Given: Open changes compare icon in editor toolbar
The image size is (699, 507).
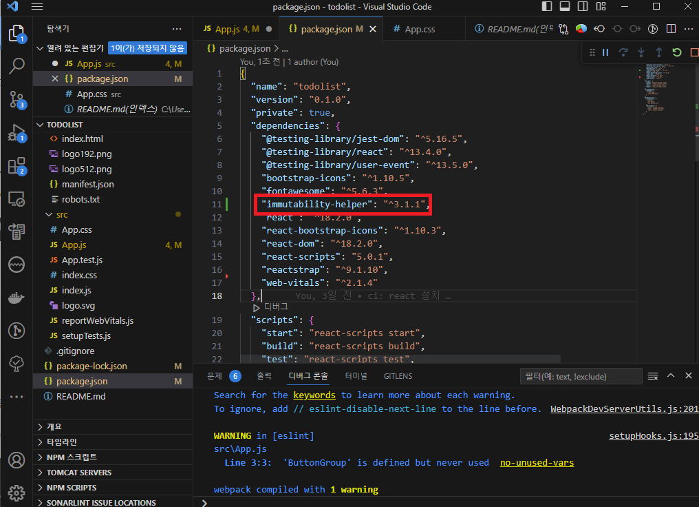Looking at the screenshot, I should [563, 28].
